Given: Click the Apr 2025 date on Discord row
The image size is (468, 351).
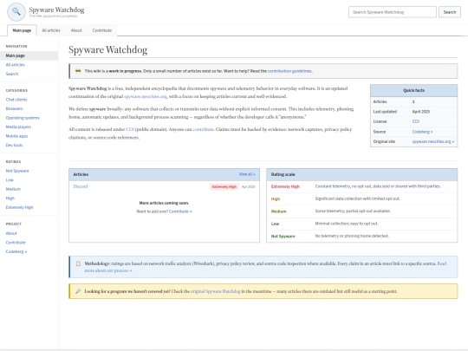Looking at the screenshot, I should [x=249, y=187].
